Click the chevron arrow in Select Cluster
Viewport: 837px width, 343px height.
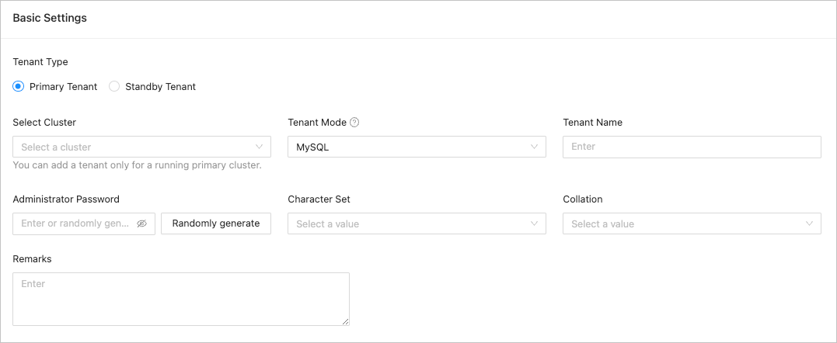pos(260,147)
